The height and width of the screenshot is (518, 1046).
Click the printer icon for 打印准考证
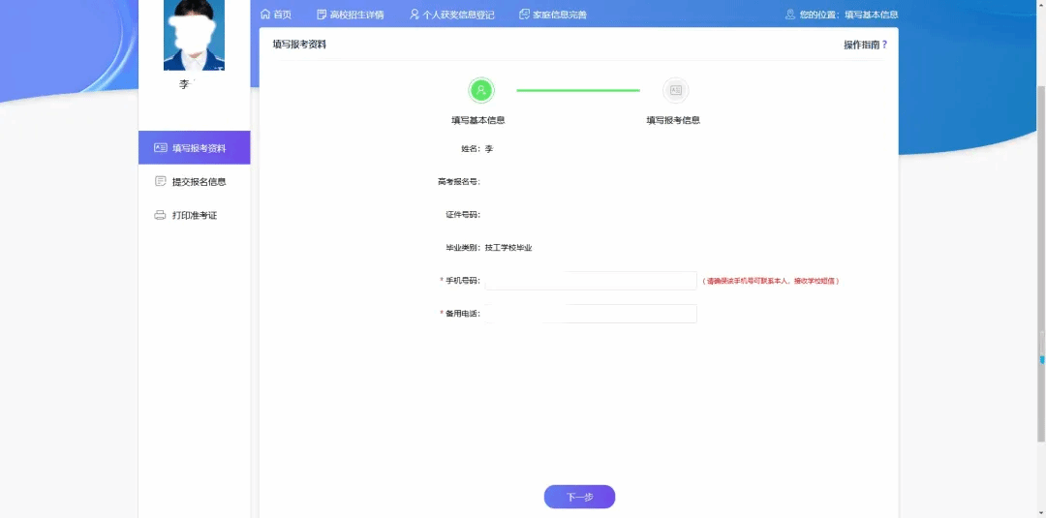pyautogui.click(x=161, y=215)
